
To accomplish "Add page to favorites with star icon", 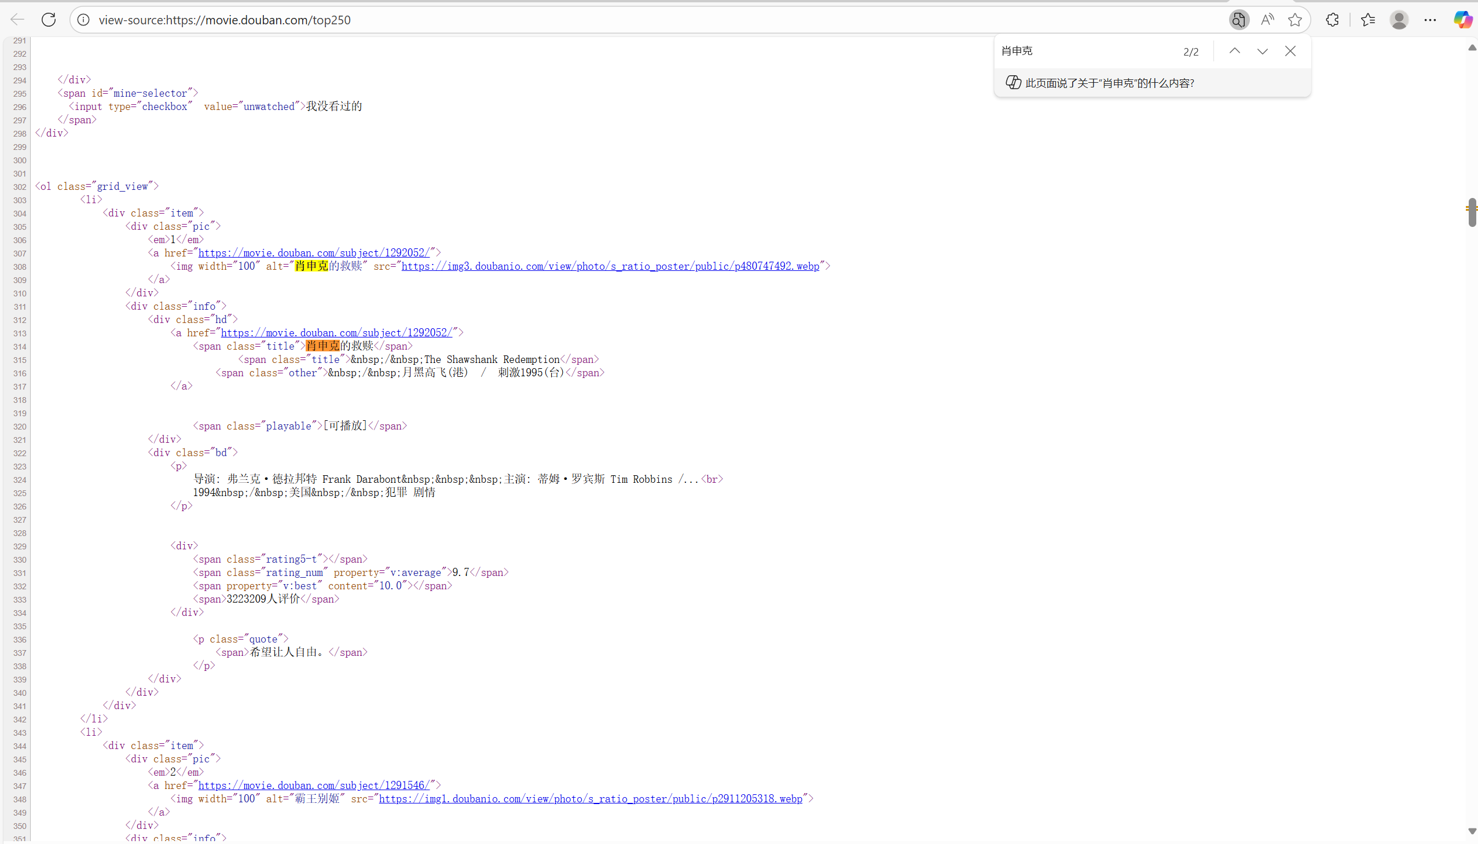I will (1295, 20).
